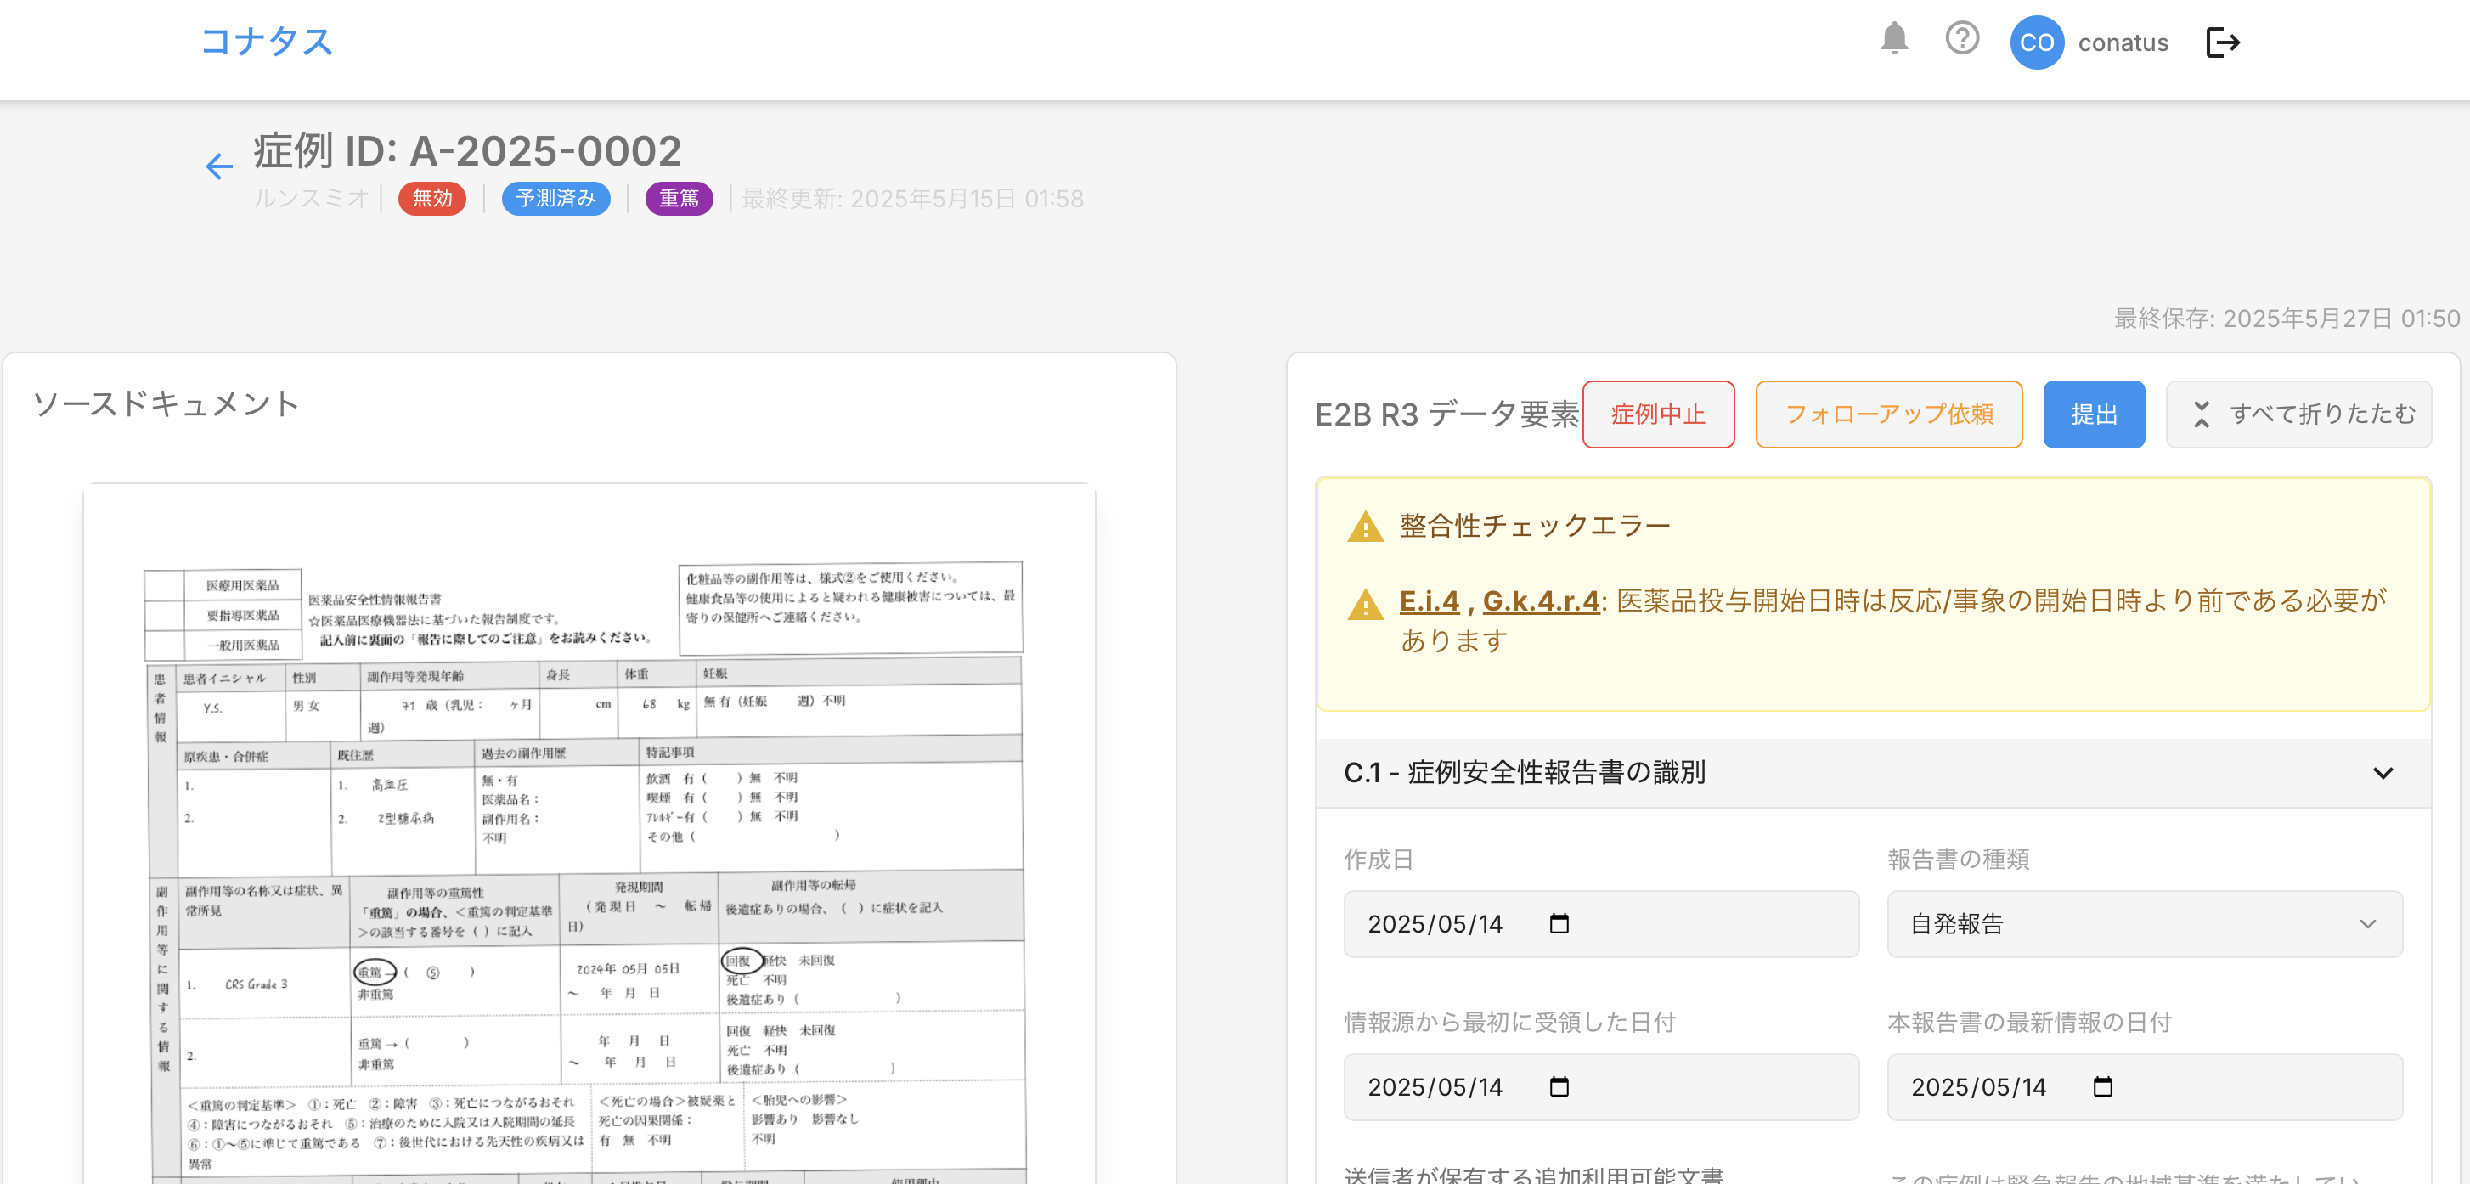Click the コナタス logo
Image resolution: width=2470 pixels, height=1184 pixels.
point(267,42)
